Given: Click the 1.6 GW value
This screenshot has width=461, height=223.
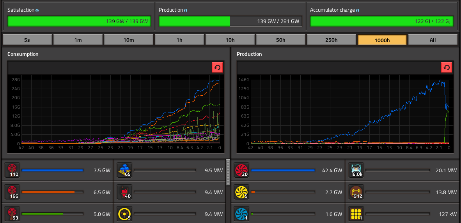Looking at the screenshot, I should click(334, 214).
